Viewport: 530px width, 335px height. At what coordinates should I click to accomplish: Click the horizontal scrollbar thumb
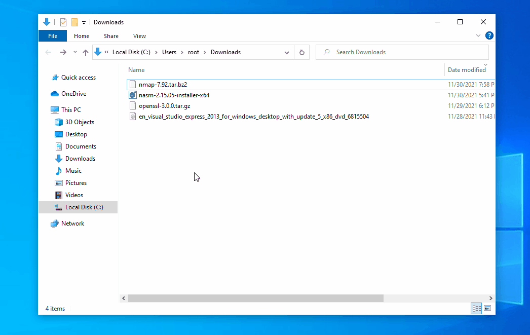(x=256, y=299)
